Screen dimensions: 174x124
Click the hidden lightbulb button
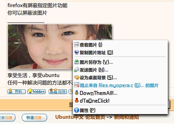tap(37, 91)
